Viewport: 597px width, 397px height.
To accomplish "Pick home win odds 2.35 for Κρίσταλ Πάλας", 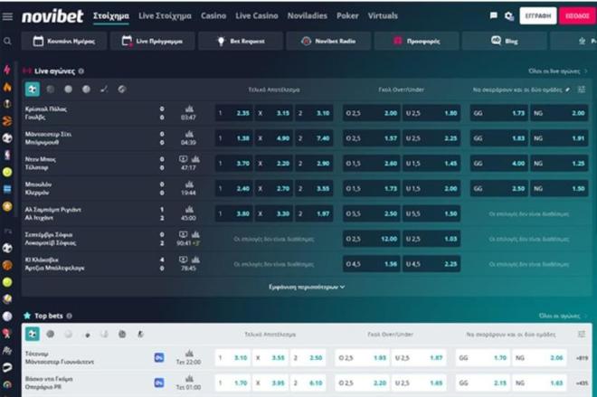I will coord(233,113).
